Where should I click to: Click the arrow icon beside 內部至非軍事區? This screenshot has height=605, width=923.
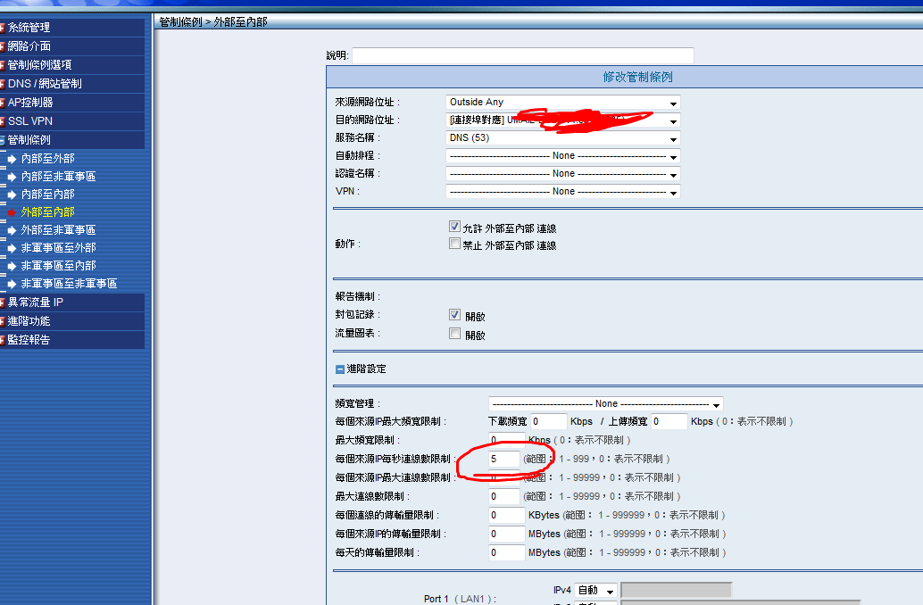point(12,176)
